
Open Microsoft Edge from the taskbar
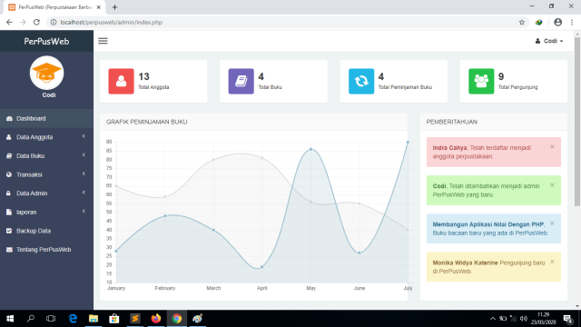(x=73, y=319)
